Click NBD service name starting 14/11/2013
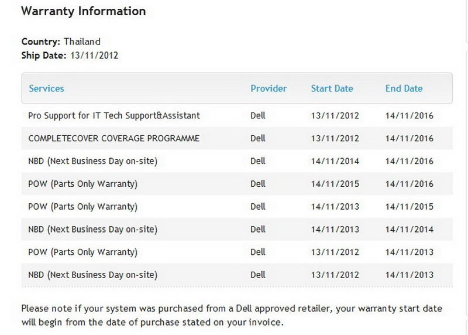This screenshot has width=468, height=335. (x=92, y=229)
